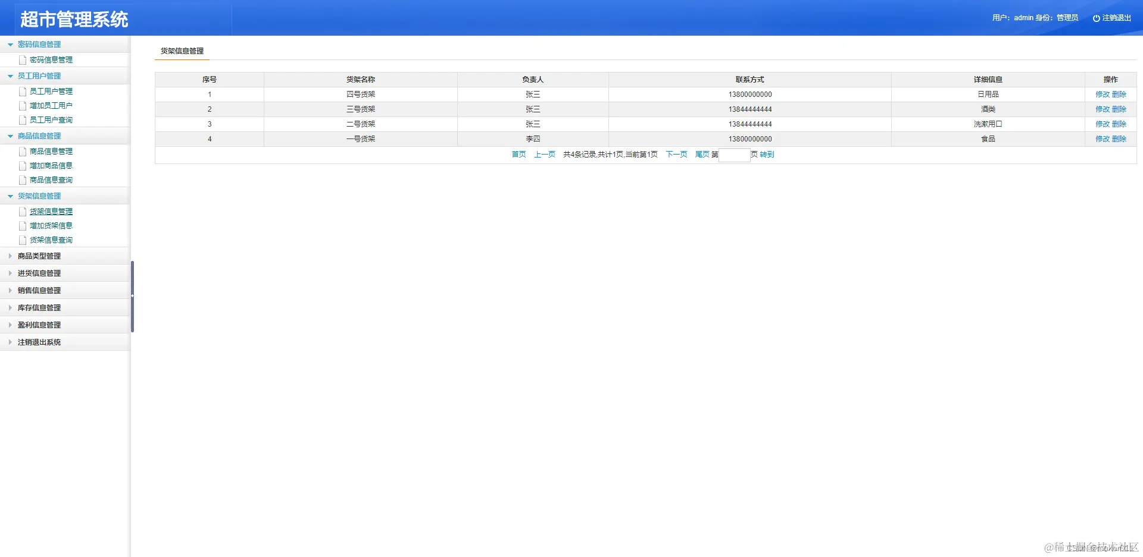Click the 联系方式 column header
The width and height of the screenshot is (1143, 557).
click(x=750, y=80)
